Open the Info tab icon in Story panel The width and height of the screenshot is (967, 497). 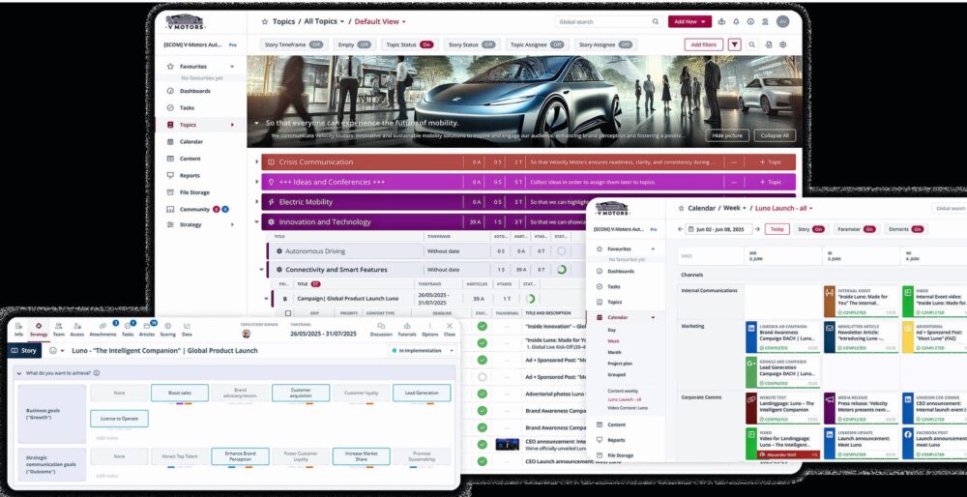click(18, 326)
